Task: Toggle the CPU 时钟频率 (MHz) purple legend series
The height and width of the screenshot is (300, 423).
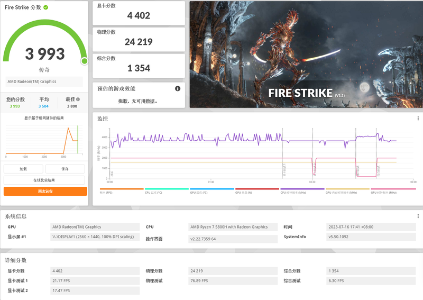Action: pyautogui.click(x=302, y=191)
